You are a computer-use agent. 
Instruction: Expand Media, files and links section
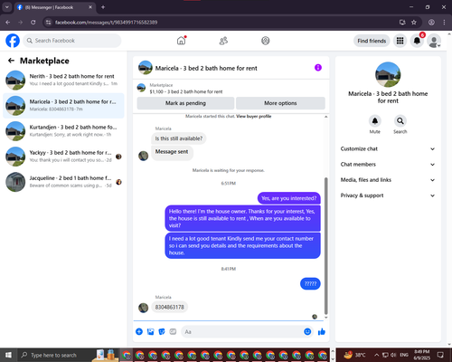(x=388, y=180)
